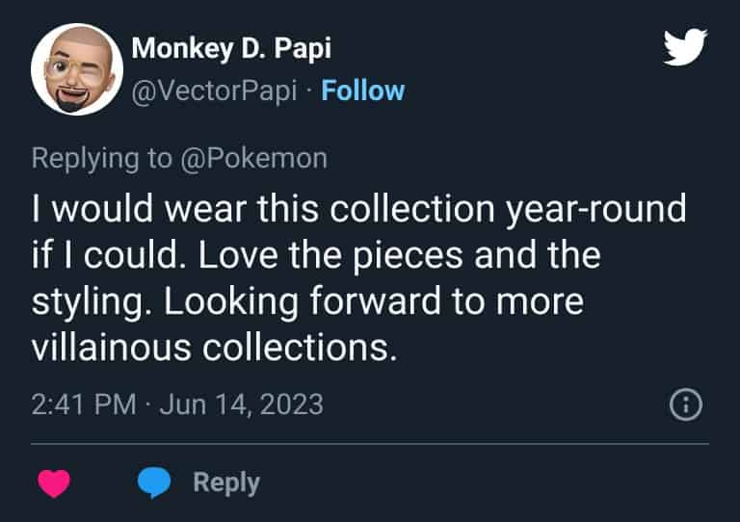Viewport: 740px width, 522px height.
Task: Click the @VectorPapi handle
Action: (214, 91)
